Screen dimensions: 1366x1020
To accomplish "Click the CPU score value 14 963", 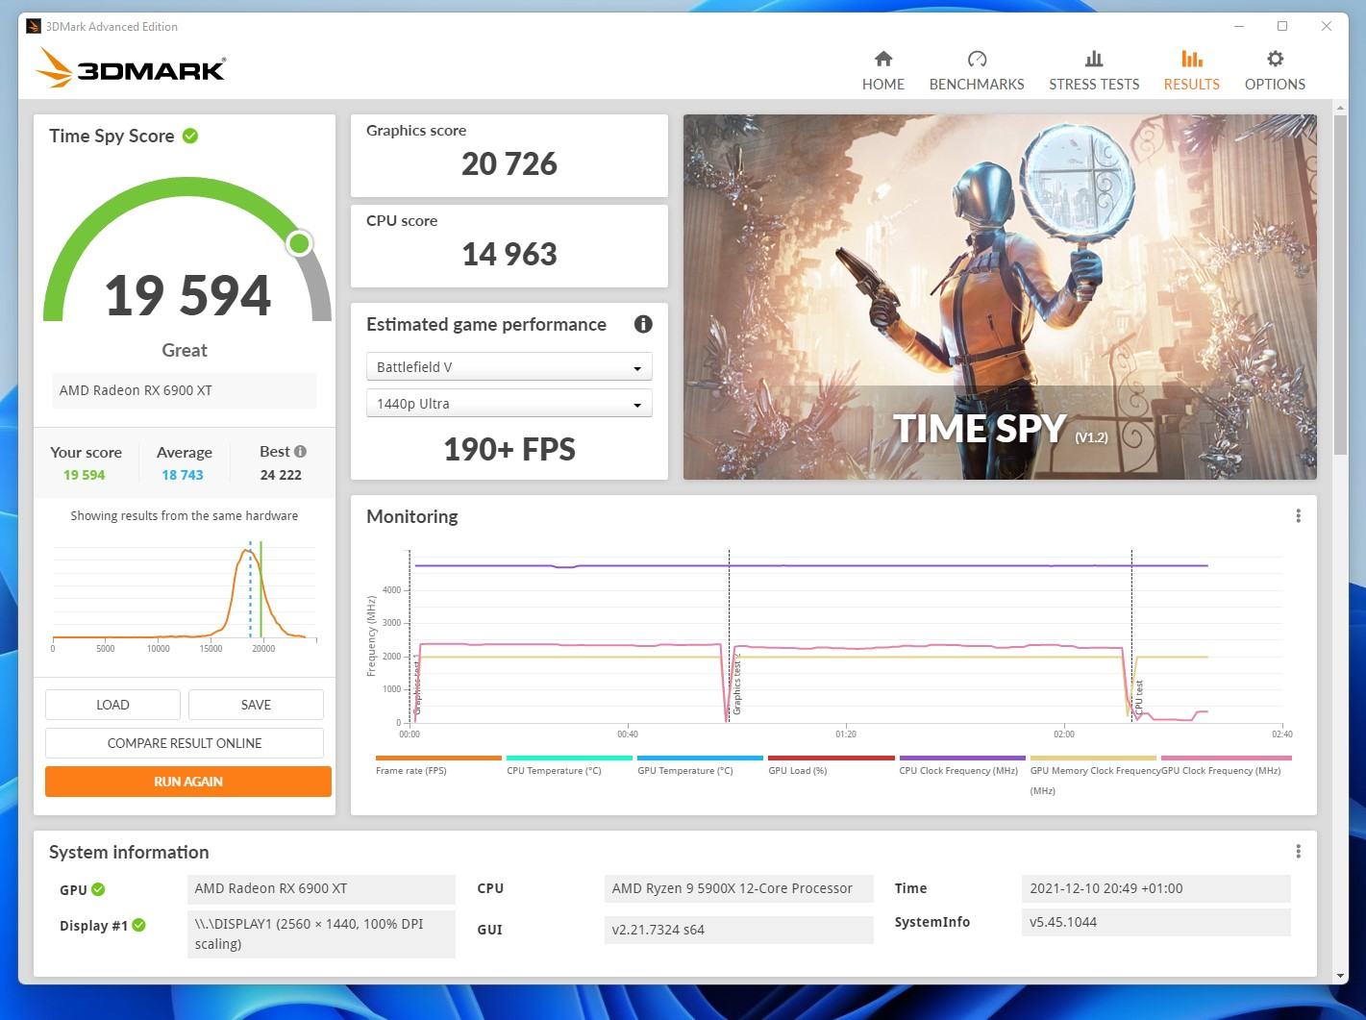I will point(509,254).
